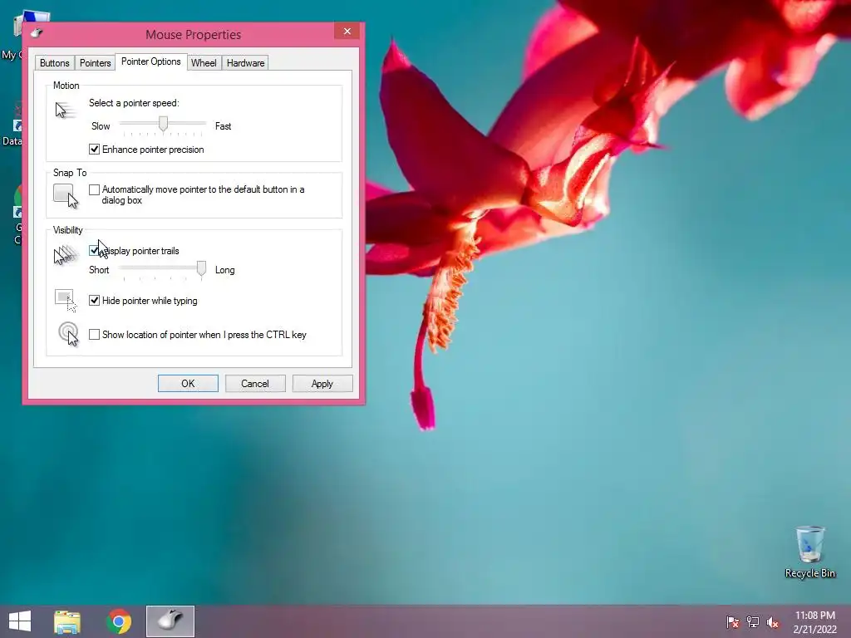Open the Action Center flag icon
Viewport: 851px width, 638px height.
coord(733,621)
